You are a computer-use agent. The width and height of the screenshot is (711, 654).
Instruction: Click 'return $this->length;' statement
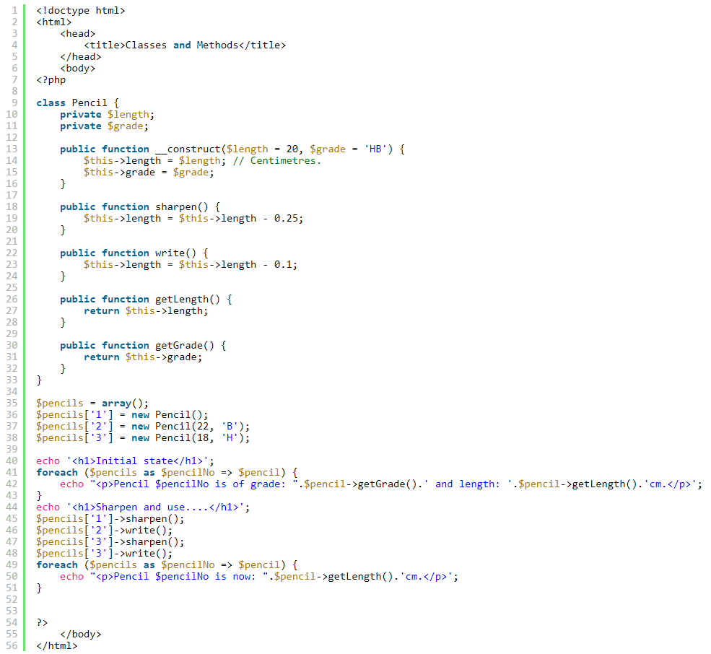coord(146,310)
